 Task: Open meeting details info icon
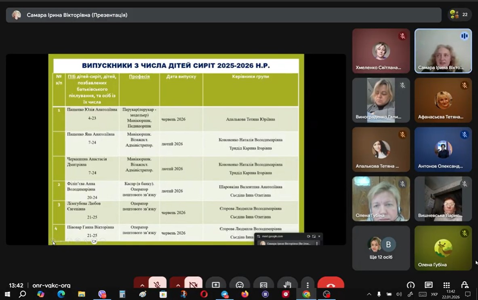(x=411, y=285)
